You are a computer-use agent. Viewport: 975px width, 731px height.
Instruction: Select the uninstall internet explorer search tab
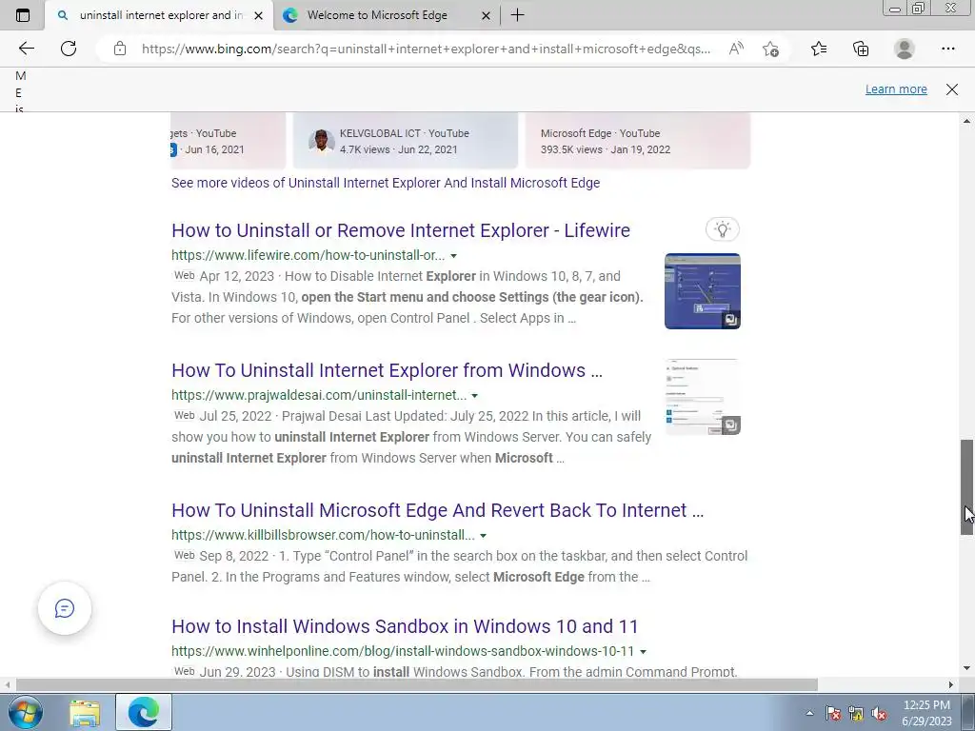160,15
